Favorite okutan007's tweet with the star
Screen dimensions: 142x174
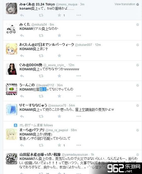click(x=59, y=55)
